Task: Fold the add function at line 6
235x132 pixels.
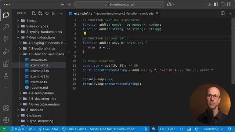Action: [80, 43]
